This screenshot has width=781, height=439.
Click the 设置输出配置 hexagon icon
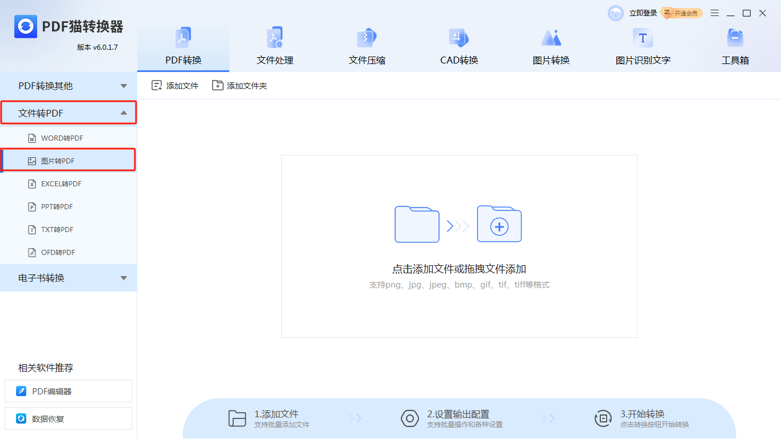pyautogui.click(x=410, y=418)
